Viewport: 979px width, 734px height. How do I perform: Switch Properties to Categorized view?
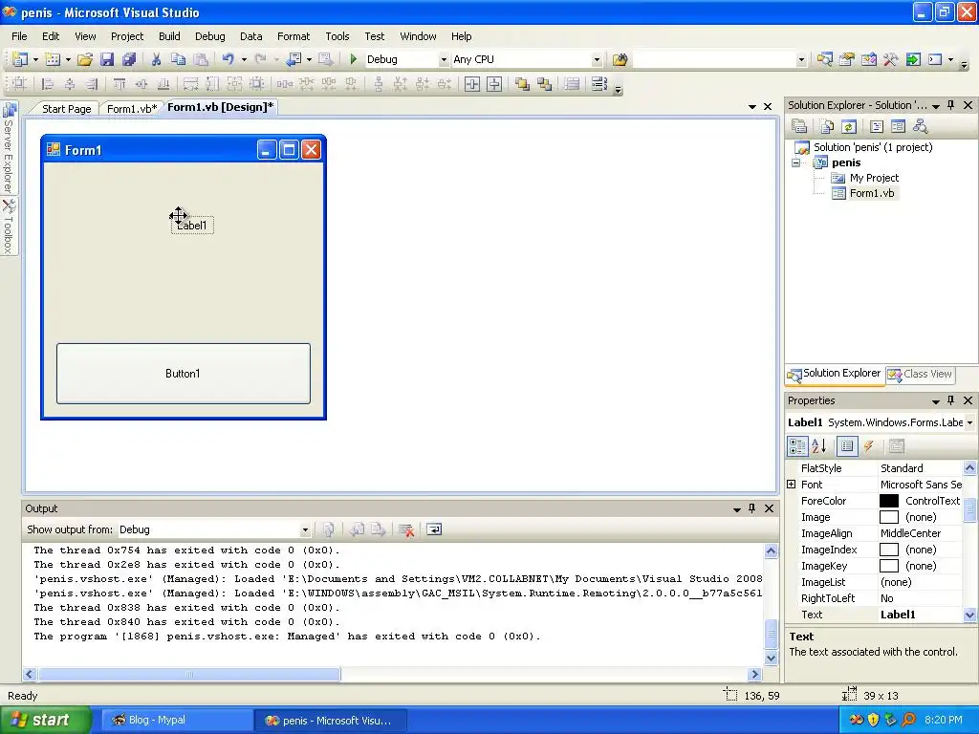pyautogui.click(x=797, y=446)
